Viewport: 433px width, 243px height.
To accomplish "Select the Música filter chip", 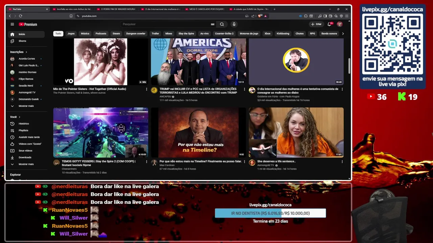I will 85,33.
